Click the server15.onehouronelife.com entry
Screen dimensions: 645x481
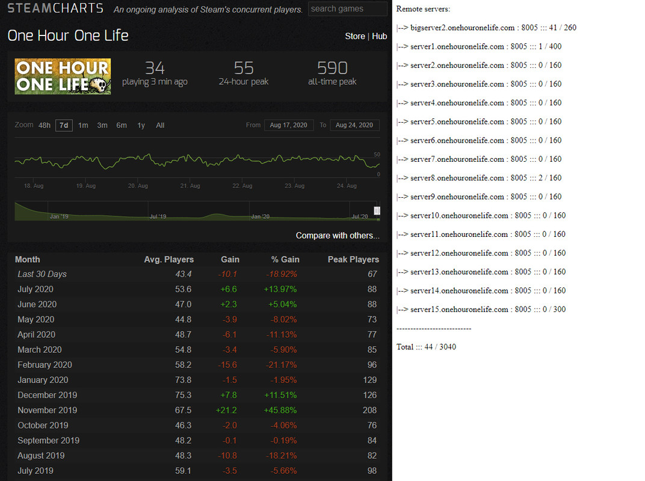(x=481, y=309)
